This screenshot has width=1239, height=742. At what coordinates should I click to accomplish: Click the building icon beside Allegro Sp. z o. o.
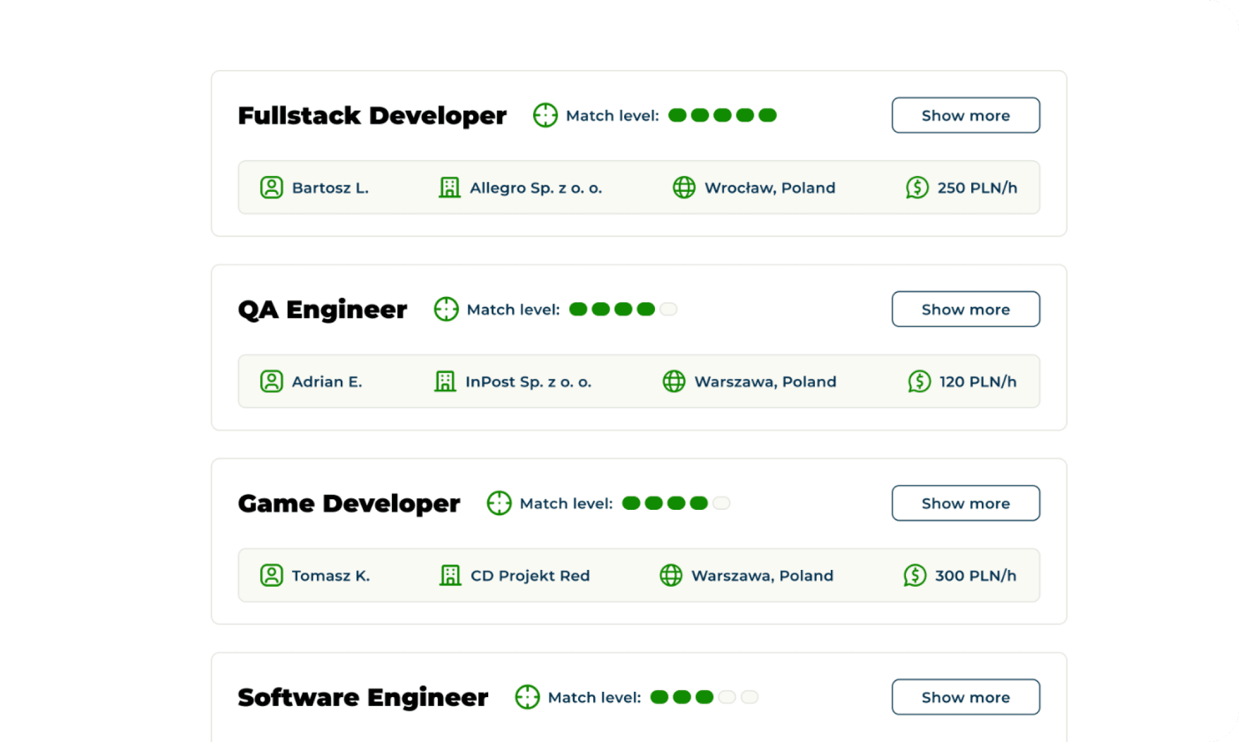point(449,188)
